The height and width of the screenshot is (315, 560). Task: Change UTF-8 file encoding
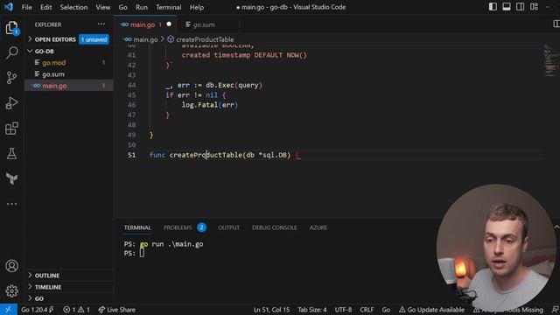tap(343, 310)
